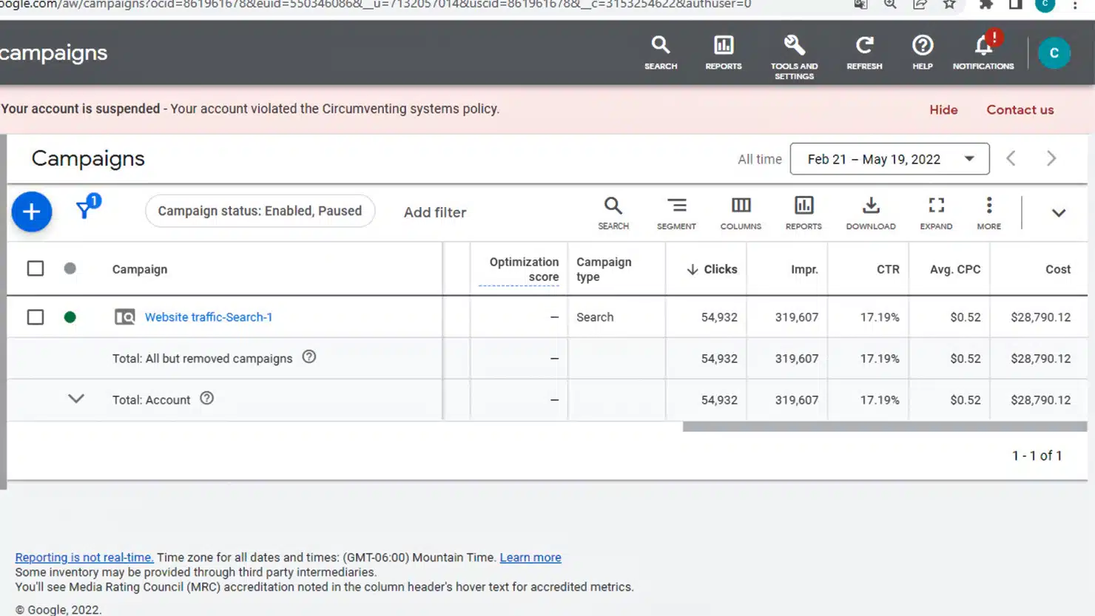Sort by Campaign column header
This screenshot has width=1095, height=616.
tap(140, 269)
